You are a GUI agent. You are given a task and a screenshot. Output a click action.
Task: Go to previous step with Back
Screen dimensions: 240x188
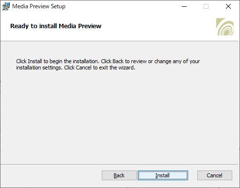click(x=119, y=175)
